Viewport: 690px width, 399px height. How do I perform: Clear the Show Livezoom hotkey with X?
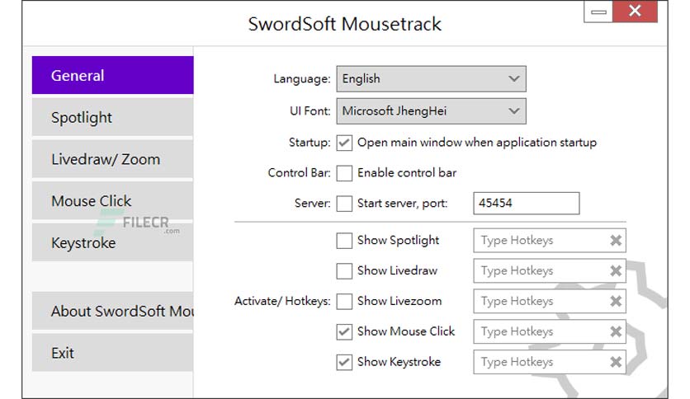coord(616,301)
